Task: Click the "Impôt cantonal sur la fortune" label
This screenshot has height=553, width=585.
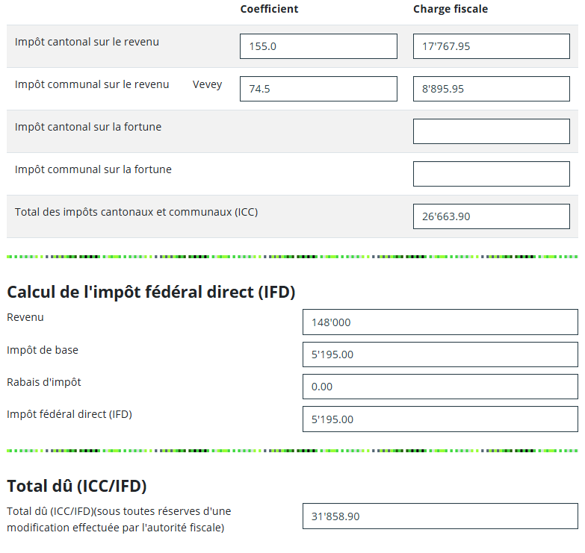Action: tap(88, 127)
